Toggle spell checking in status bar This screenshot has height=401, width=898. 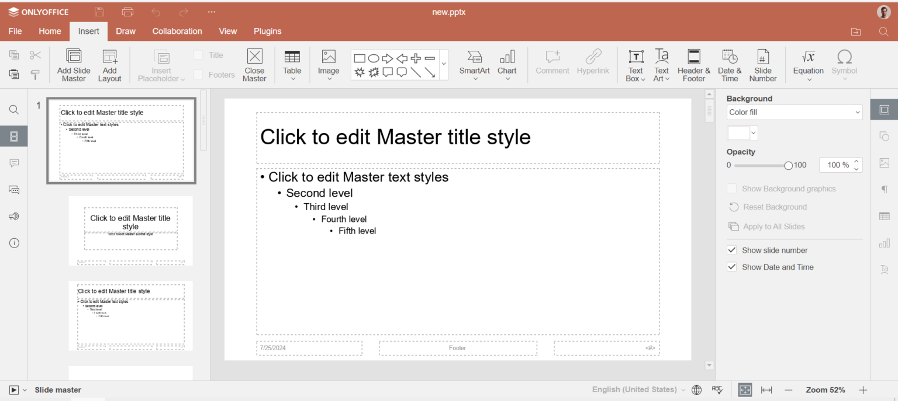717,390
